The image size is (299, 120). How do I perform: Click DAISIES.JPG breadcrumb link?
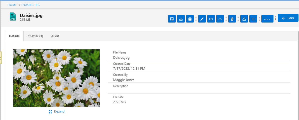(x=31, y=5)
